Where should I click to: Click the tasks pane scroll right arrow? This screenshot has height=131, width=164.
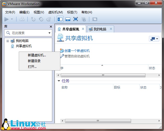pyautogui.click(x=159, y=121)
